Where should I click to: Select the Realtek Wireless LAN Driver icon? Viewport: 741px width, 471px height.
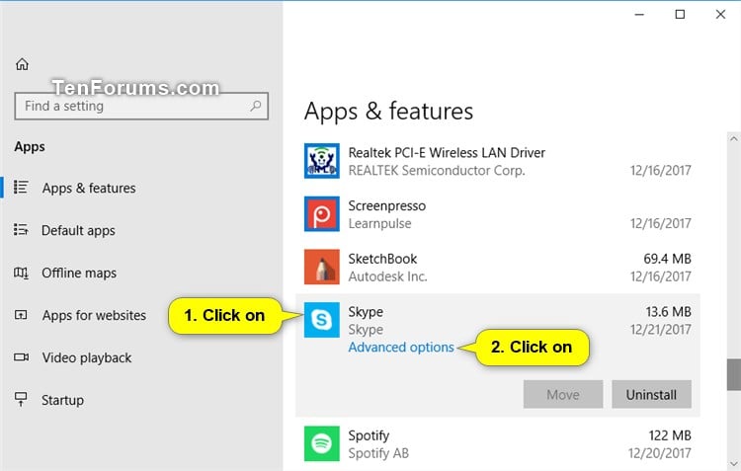321,161
